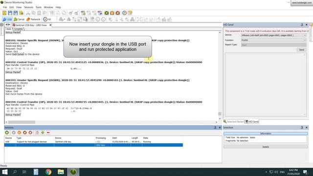Click the URB View vertical scrollbar thumb

point(220,113)
